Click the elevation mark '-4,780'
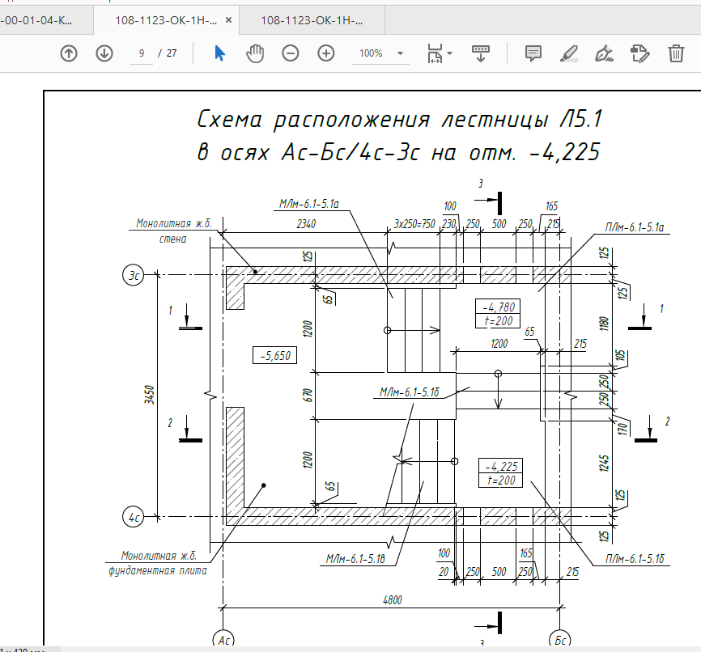 pyautogui.click(x=498, y=307)
